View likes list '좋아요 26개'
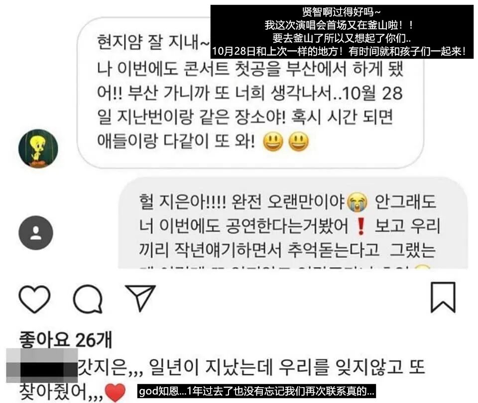 coord(66,339)
